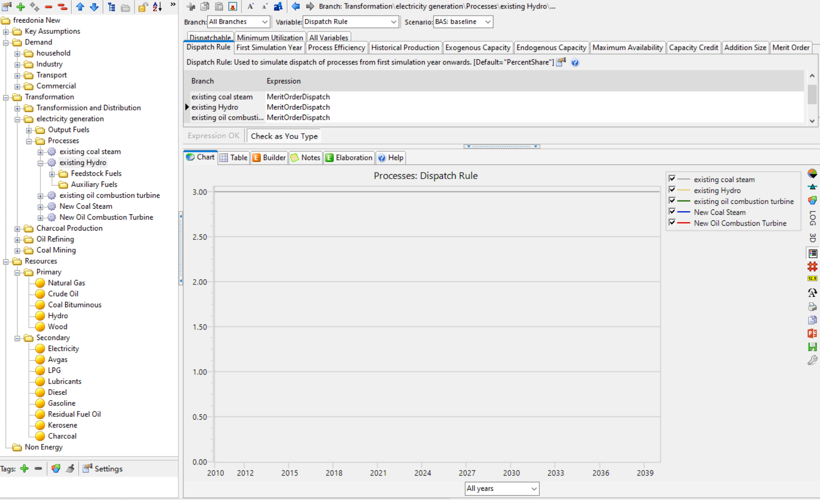Click the green floppy save chart icon

tap(812, 346)
